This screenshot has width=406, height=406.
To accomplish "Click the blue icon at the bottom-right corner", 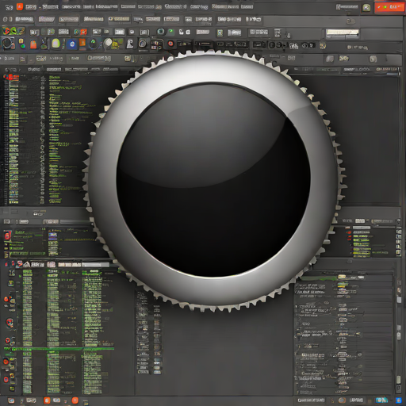I will [399, 400].
